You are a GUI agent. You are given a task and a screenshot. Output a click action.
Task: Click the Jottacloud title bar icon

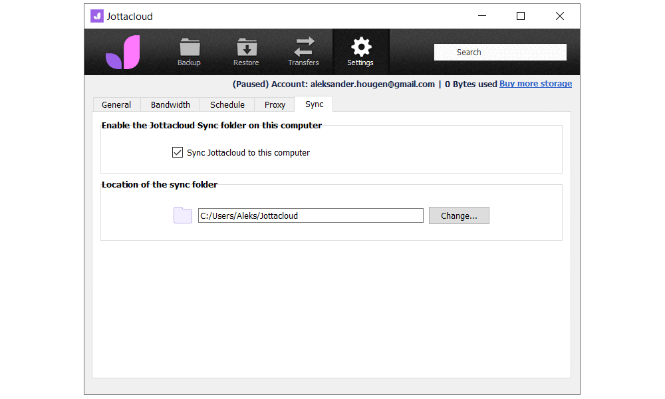(x=96, y=16)
